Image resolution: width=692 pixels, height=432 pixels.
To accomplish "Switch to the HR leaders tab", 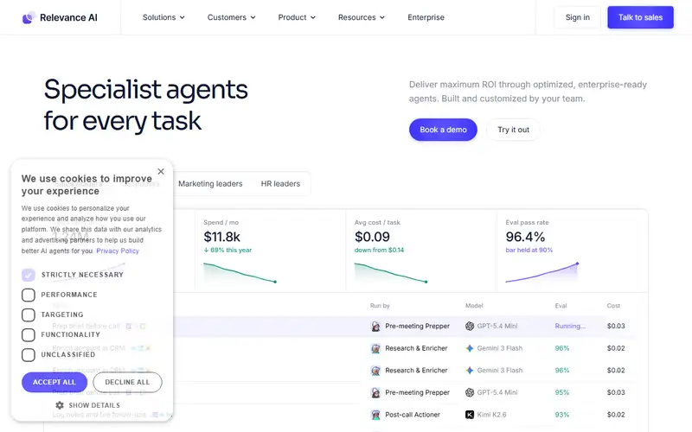I will point(280,184).
